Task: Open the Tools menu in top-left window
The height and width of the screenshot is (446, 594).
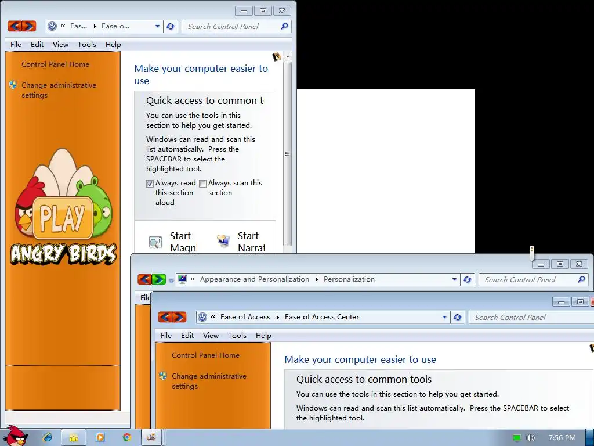Action: pyautogui.click(x=87, y=44)
